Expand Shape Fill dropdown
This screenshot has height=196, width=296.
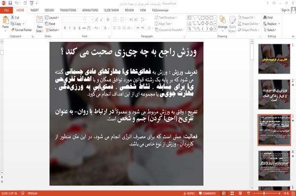point(246,18)
